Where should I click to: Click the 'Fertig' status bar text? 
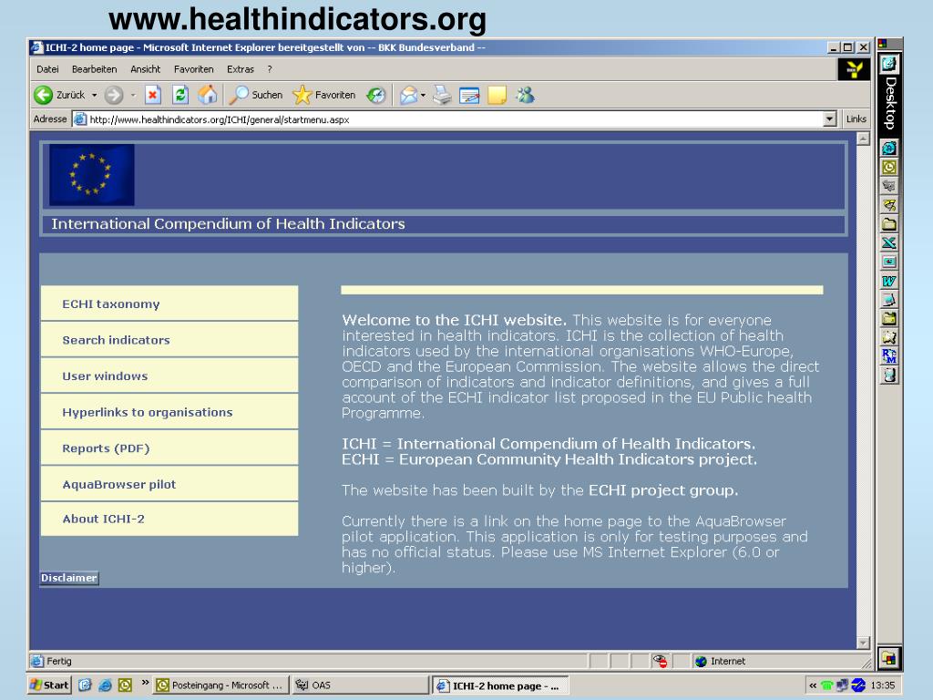(x=59, y=661)
